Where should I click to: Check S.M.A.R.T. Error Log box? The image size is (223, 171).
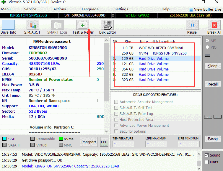click(116, 114)
